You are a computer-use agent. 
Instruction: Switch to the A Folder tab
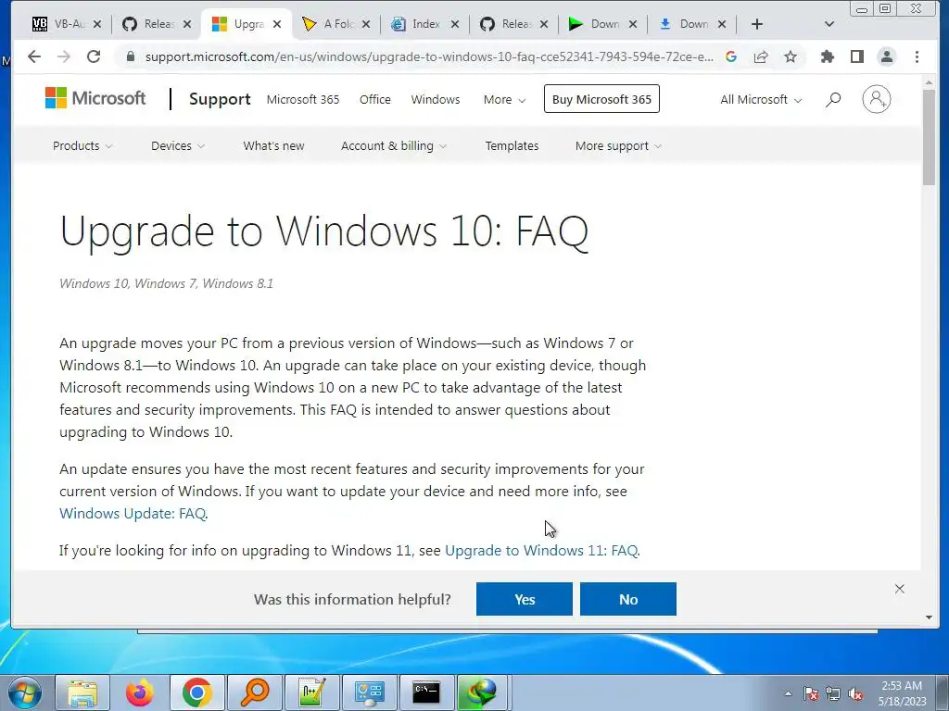coord(335,24)
